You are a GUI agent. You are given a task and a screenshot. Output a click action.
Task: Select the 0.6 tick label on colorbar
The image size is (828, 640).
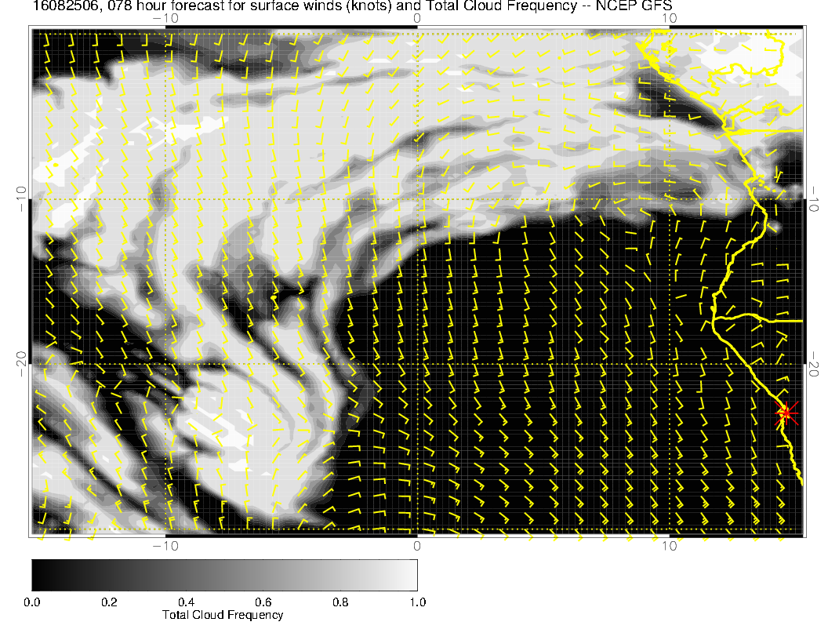(x=263, y=602)
